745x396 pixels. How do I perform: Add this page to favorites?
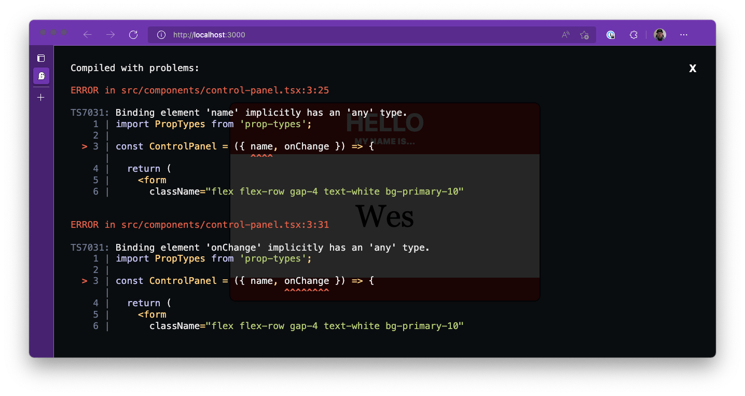(584, 35)
